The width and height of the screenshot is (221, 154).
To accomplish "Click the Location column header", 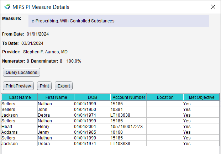I will (165, 97).
